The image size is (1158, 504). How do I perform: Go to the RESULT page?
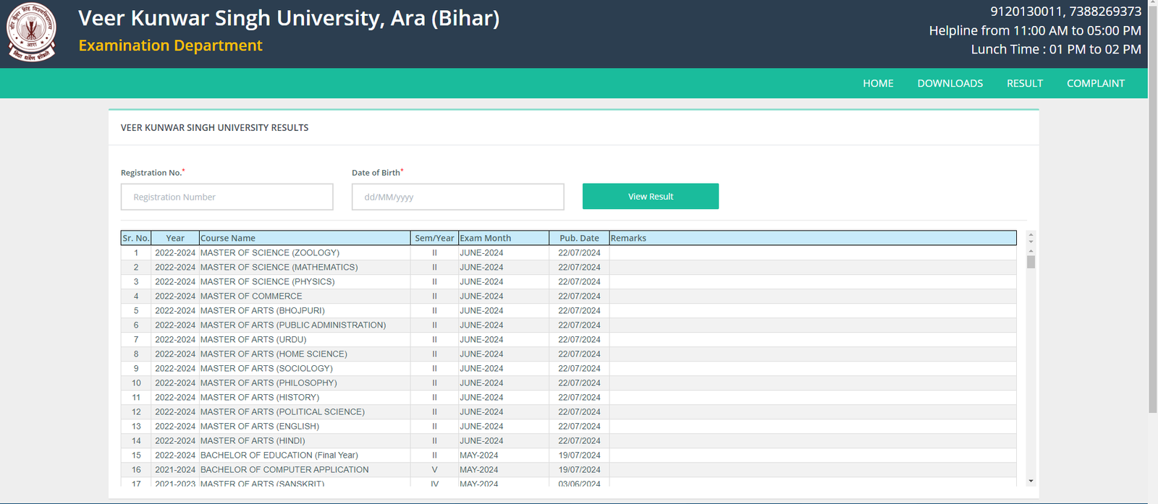pyautogui.click(x=1024, y=83)
